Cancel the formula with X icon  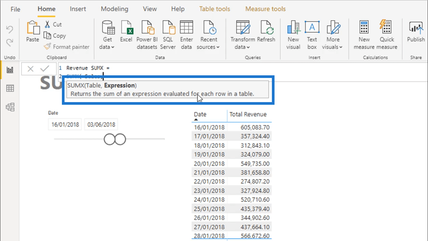coord(30,69)
